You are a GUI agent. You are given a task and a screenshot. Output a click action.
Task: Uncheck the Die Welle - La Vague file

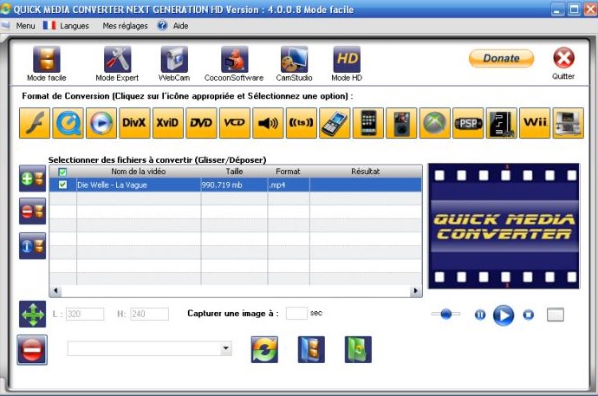[62, 185]
